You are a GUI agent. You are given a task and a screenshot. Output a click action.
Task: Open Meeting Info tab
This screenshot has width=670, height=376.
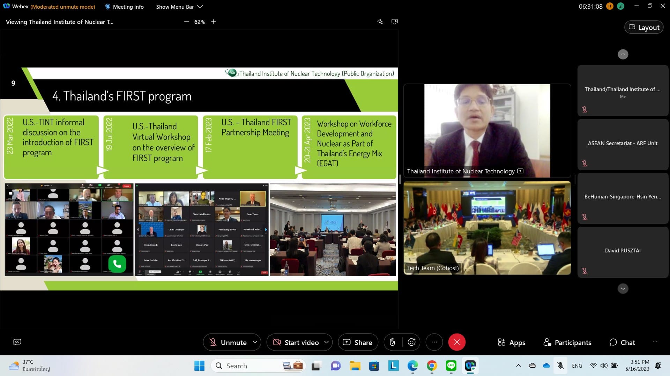click(124, 7)
